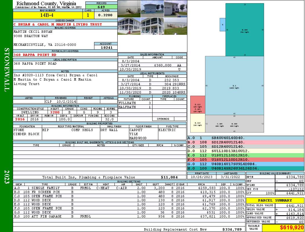
Task: Click book/page 304 291WRS
Action: [175, 84]
